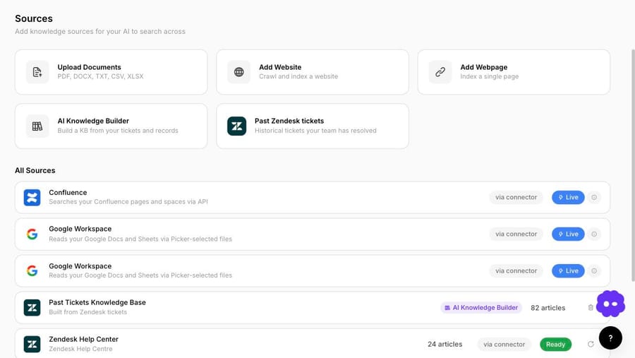Delete the Past Tickets Knowledge Base source
The height and width of the screenshot is (358, 635).
click(591, 308)
